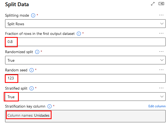This screenshot has height=125, width=167.
Task: Collapse the Split Data side panel icon
Action: [161, 4]
